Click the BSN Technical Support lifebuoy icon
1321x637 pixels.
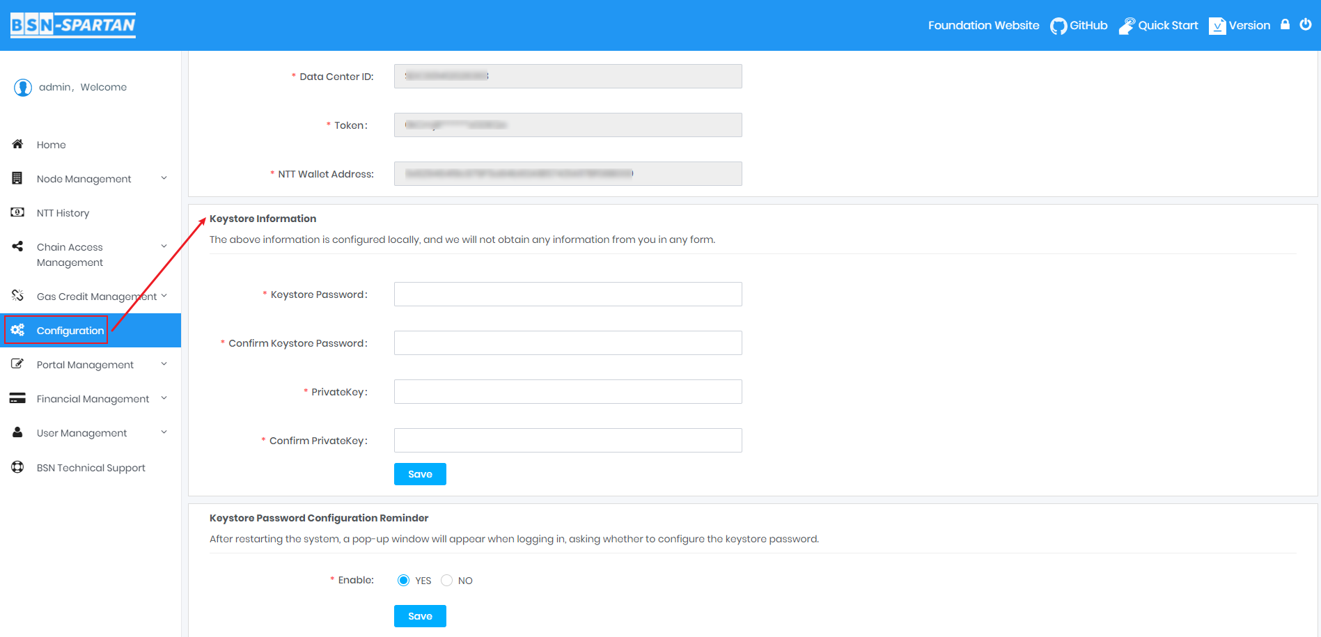(x=17, y=467)
